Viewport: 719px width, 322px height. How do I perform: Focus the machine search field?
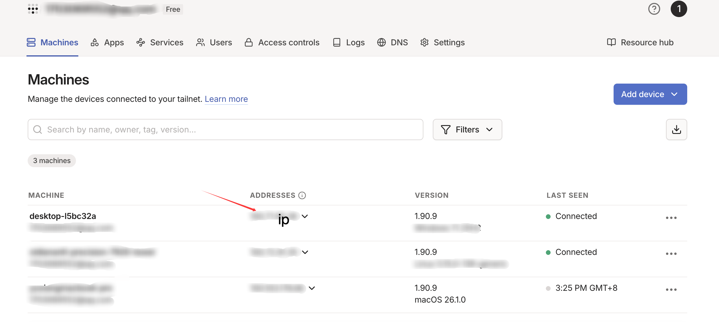(226, 130)
